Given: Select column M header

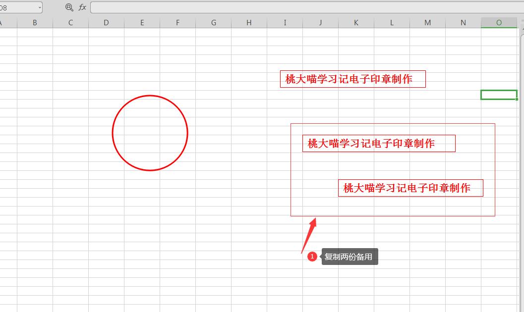Looking at the screenshot, I should (427, 23).
